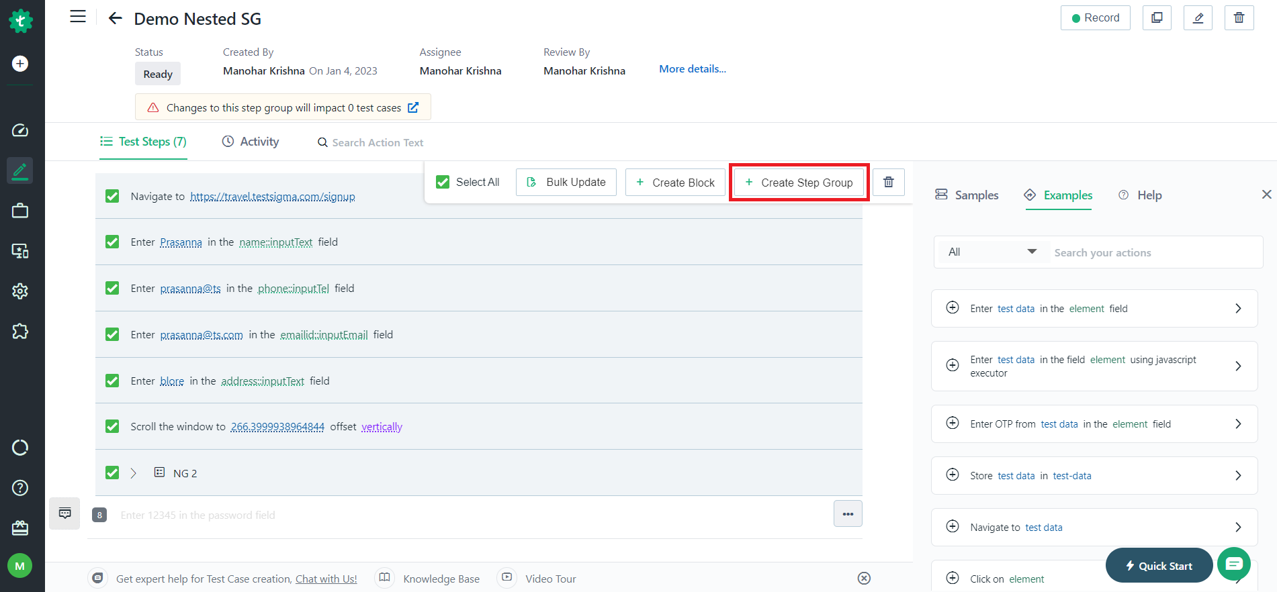Screen dimensions: 1277x592
Task: Focus the Search Action Text field
Action: 378,142
